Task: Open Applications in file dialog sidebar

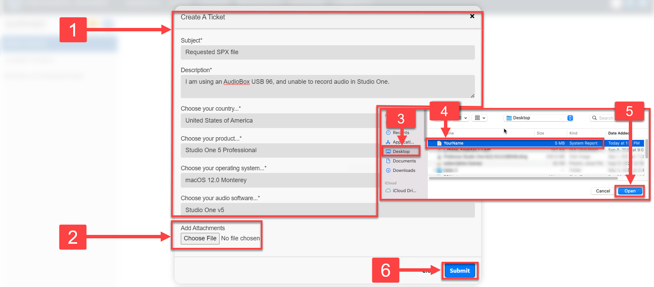Action: (400, 142)
